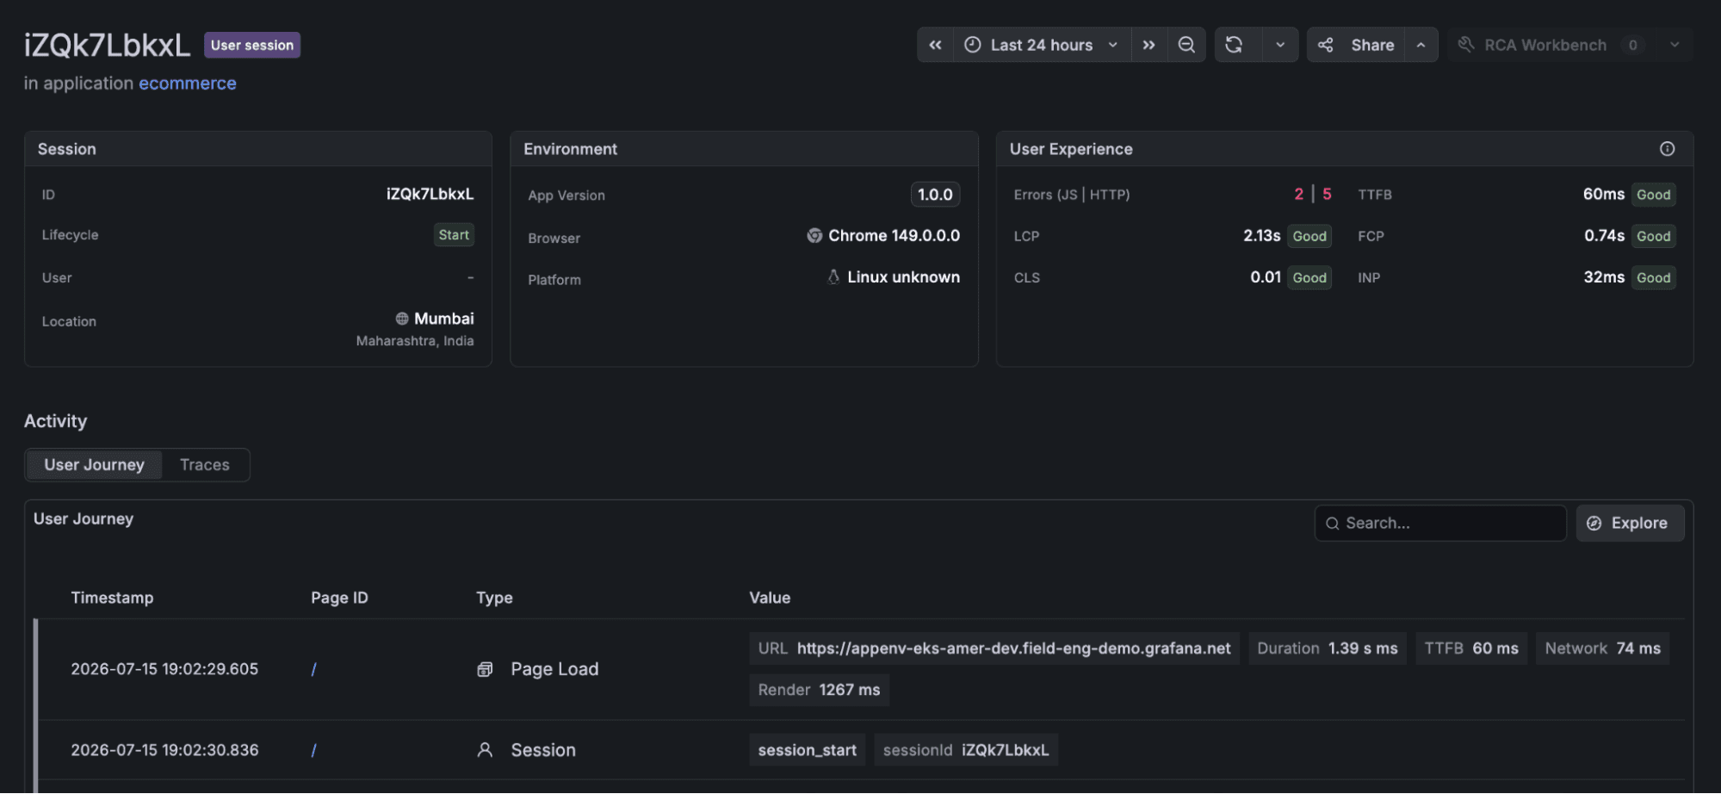This screenshot has height=794, width=1721.
Task: Click the session ID value iZQk7LbkxL
Action: click(430, 194)
